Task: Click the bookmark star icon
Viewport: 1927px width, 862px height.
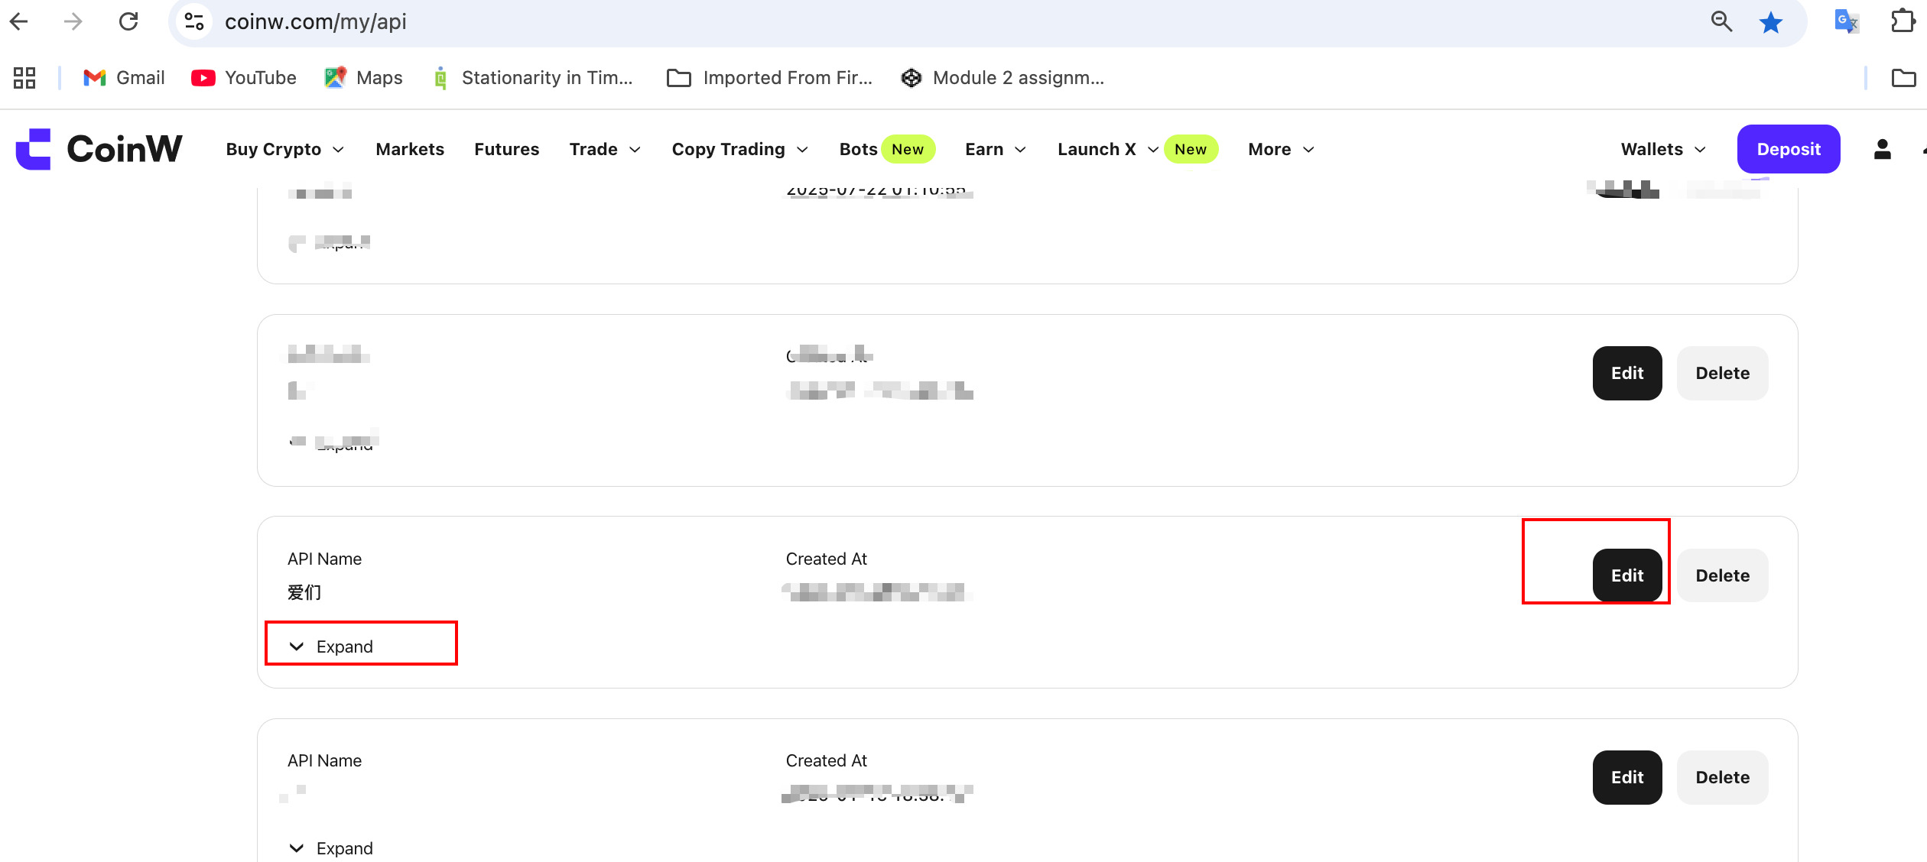Action: click(x=1770, y=22)
